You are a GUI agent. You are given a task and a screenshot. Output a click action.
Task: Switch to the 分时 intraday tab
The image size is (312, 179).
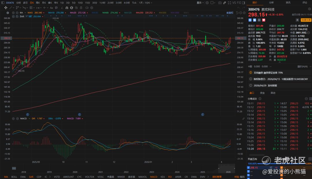coord(18,3)
